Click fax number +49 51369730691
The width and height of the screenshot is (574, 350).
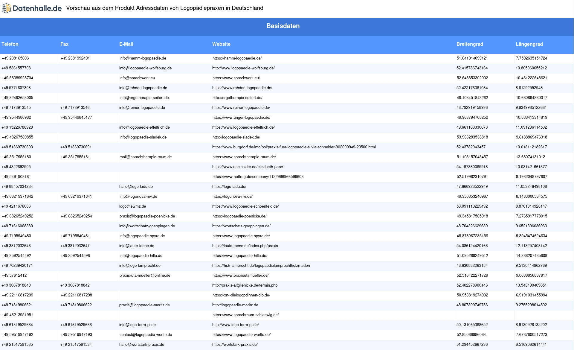pyautogui.click(x=76, y=147)
